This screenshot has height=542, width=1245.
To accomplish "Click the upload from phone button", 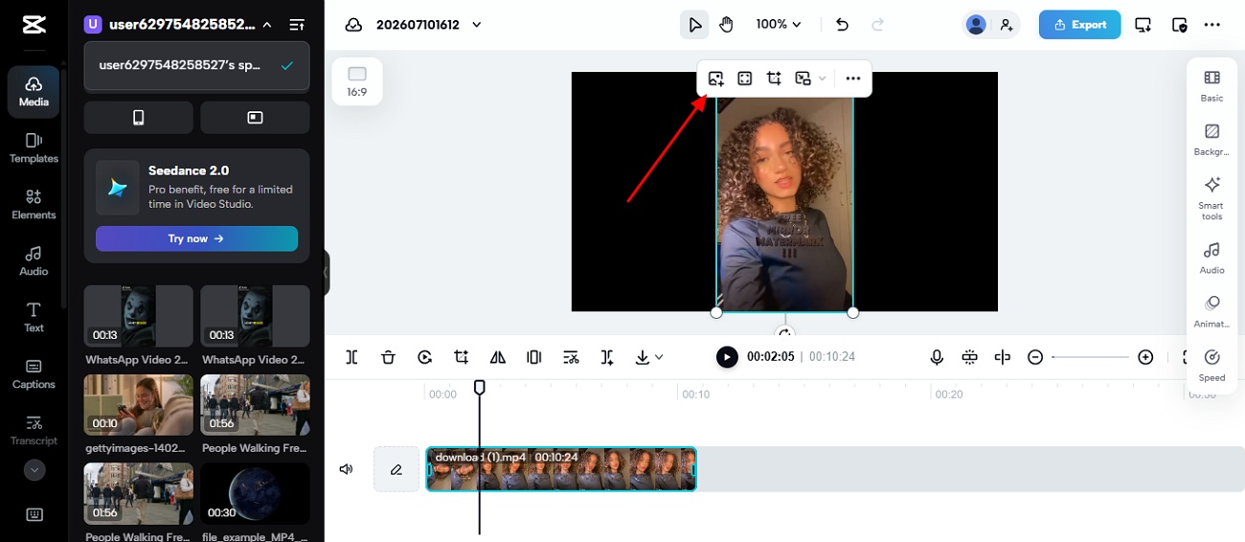I will pyautogui.click(x=139, y=118).
